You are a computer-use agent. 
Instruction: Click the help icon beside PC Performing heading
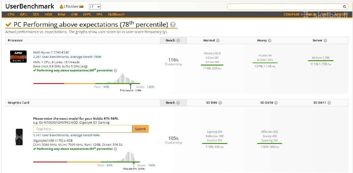point(173,25)
